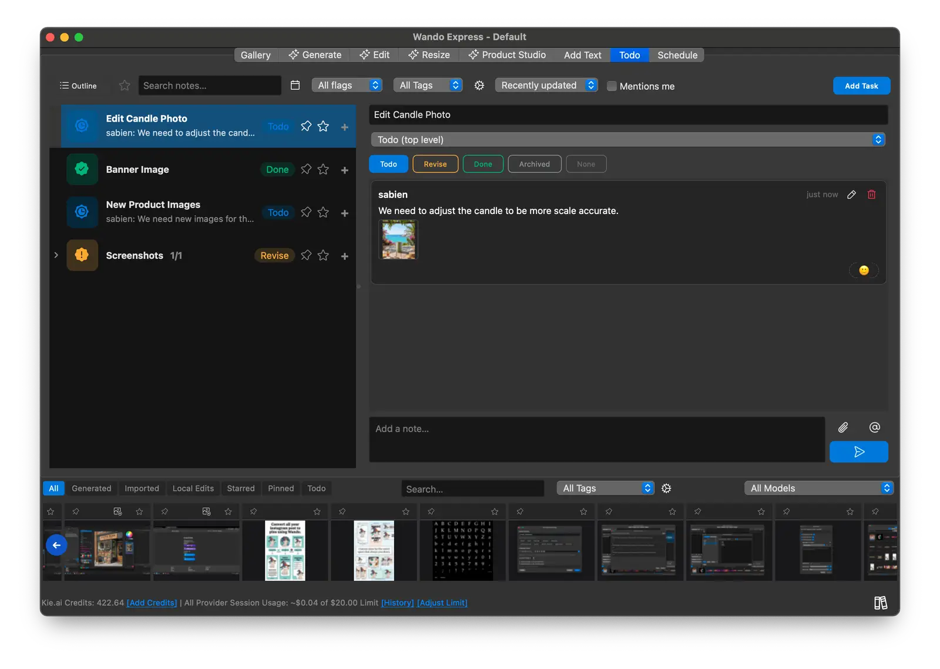Open the All flags dropdown
Image resolution: width=940 pixels, height=669 pixels.
click(x=347, y=85)
